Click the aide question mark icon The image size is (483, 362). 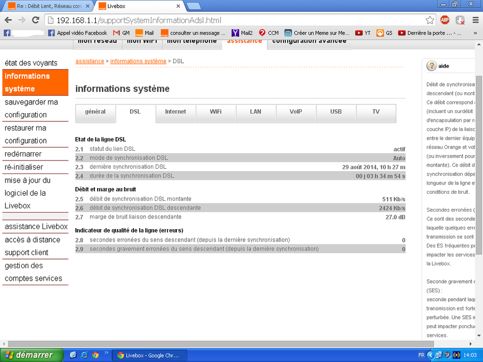(x=431, y=66)
